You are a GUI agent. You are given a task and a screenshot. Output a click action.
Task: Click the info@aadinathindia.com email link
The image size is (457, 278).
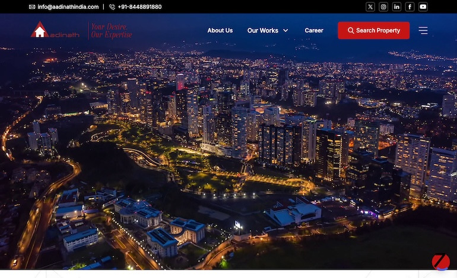coord(68,7)
